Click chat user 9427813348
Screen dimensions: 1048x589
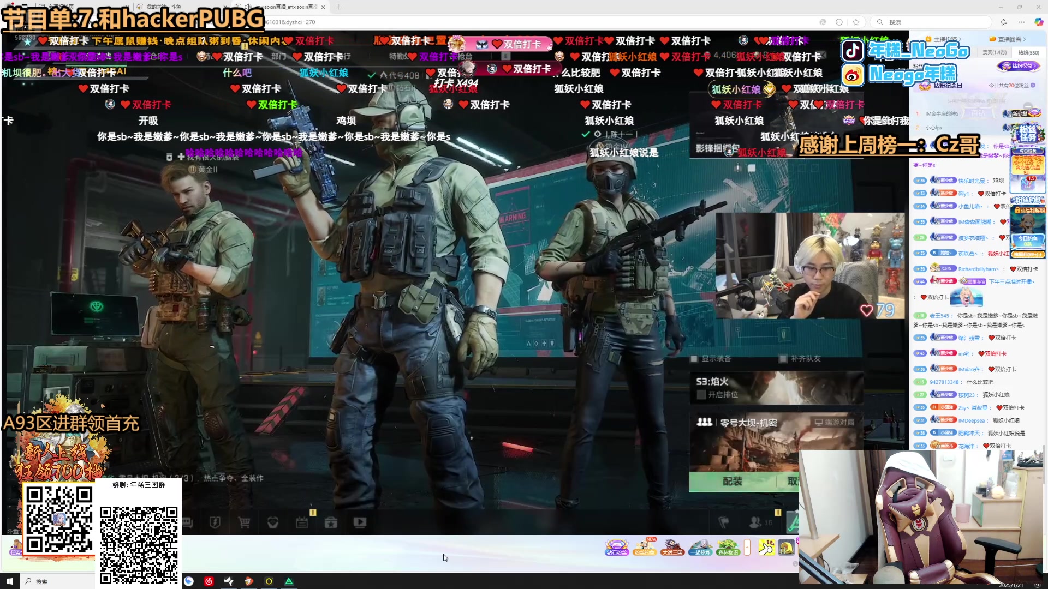click(944, 382)
